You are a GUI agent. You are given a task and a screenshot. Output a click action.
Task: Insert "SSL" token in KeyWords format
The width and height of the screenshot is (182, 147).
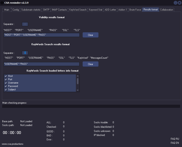click(x=62, y=58)
